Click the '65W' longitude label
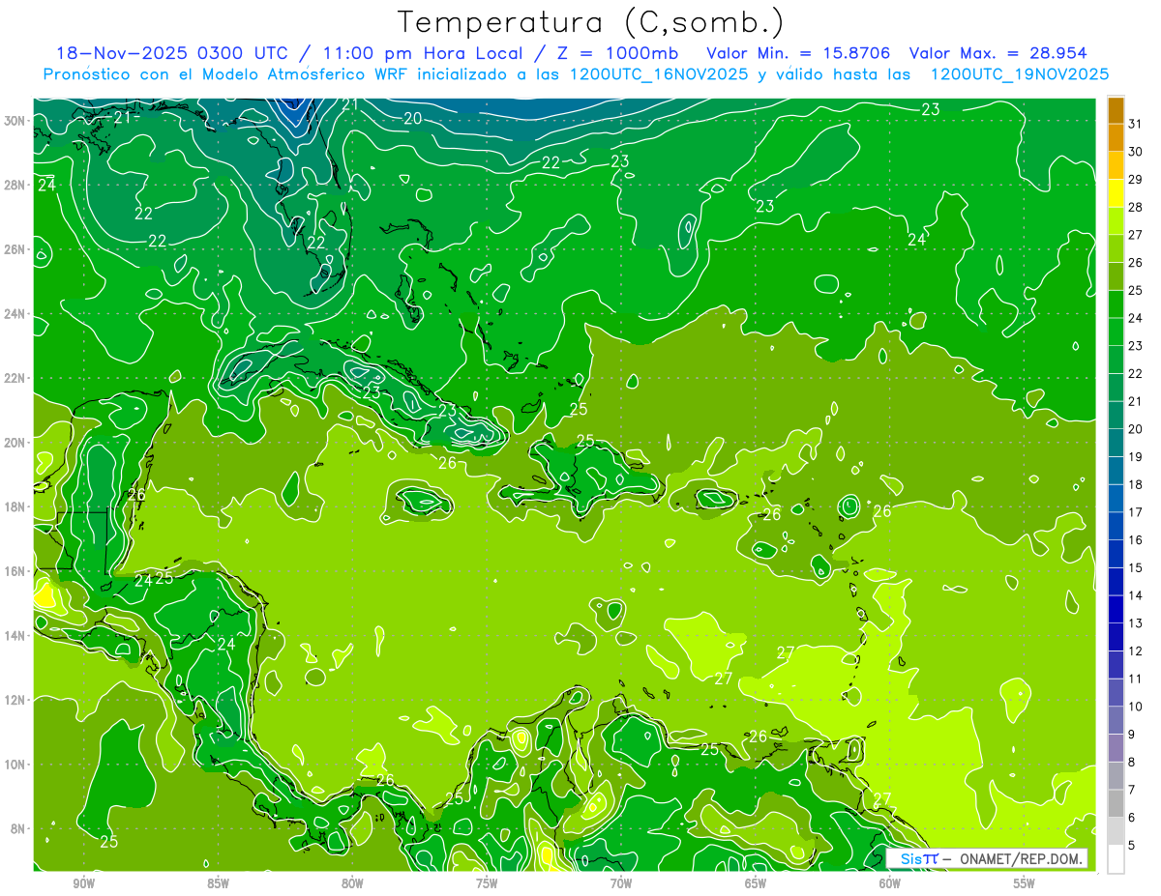This screenshot has height=896, width=1161. pyautogui.click(x=756, y=883)
